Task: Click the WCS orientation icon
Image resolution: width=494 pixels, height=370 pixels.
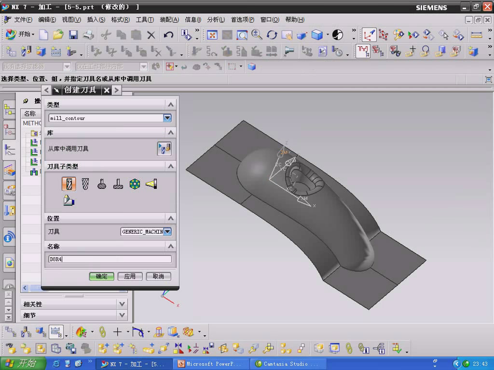Action: [x=369, y=35]
